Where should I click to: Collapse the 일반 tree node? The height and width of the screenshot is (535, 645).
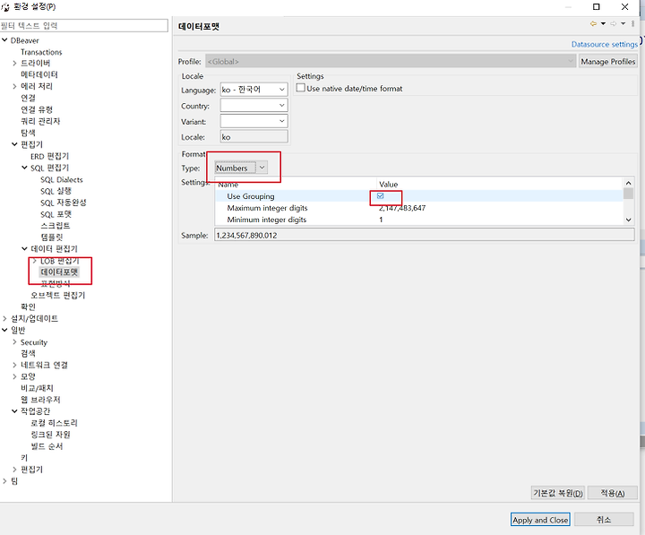pyautogui.click(x=4, y=330)
